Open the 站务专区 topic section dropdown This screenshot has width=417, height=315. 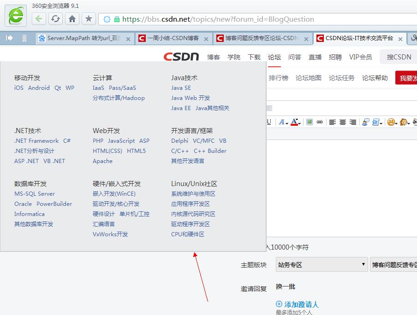[x=322, y=264]
